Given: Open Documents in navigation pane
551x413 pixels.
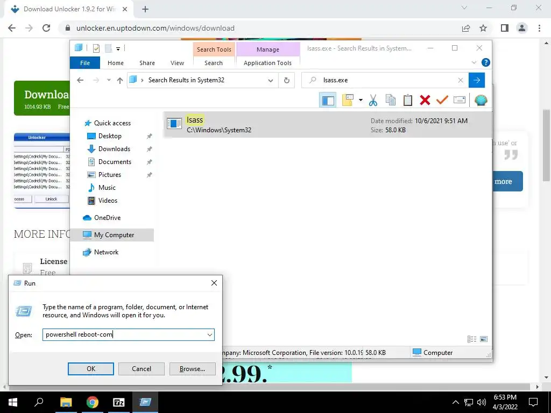Looking at the screenshot, I should coord(115,162).
